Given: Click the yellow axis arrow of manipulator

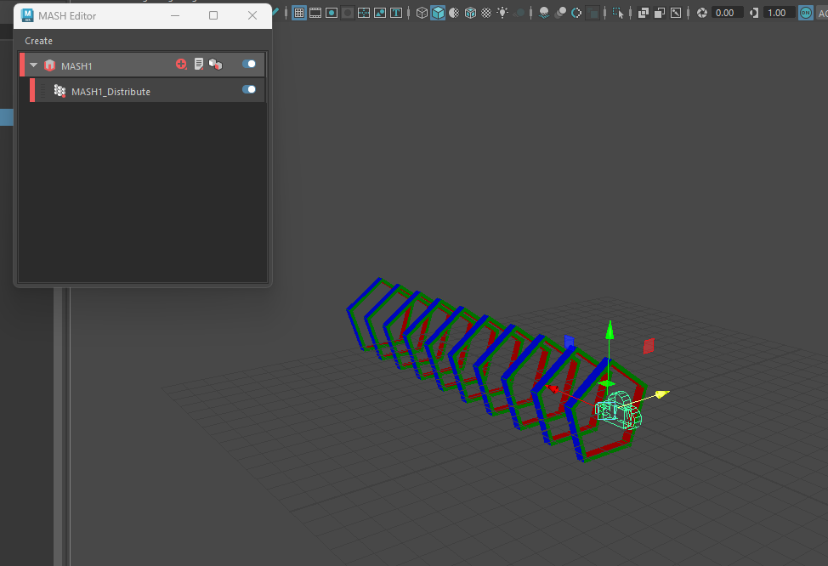Looking at the screenshot, I should pos(663,393).
